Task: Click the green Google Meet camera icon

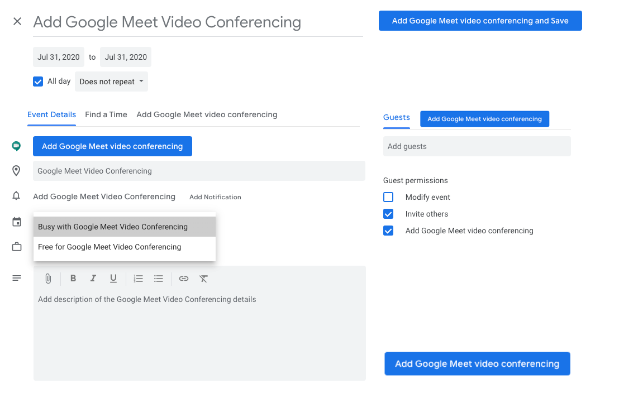Action: pos(16,146)
